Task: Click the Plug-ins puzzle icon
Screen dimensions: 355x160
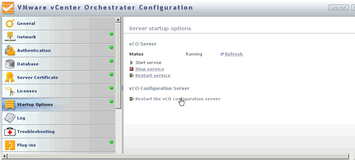Action: pos(10,145)
